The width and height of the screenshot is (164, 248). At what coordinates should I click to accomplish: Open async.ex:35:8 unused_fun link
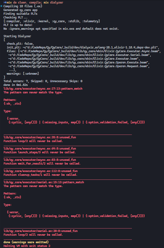click(40, 137)
